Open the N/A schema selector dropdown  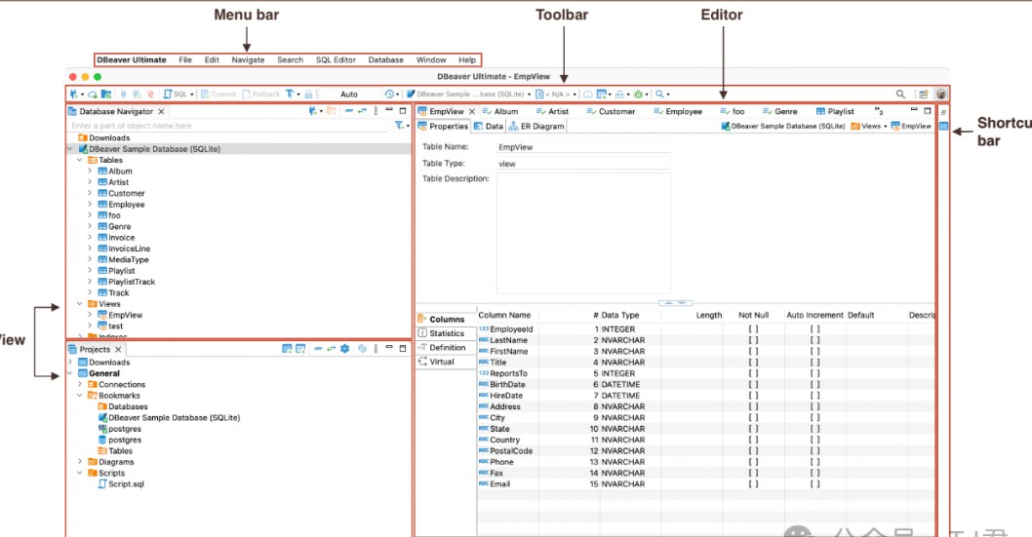(556, 94)
